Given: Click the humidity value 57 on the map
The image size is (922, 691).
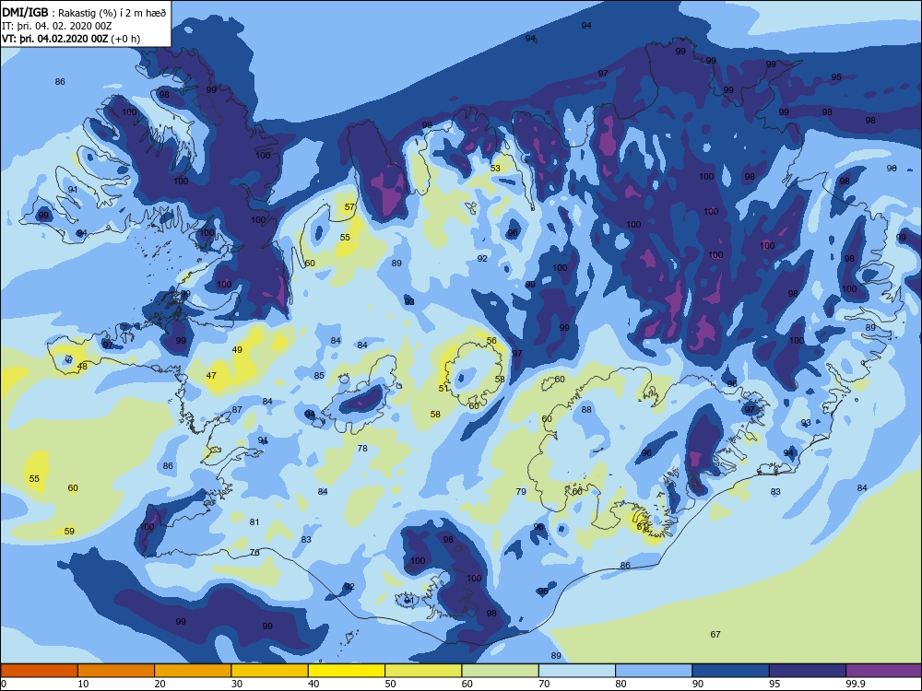Looking at the screenshot, I should click(349, 206).
